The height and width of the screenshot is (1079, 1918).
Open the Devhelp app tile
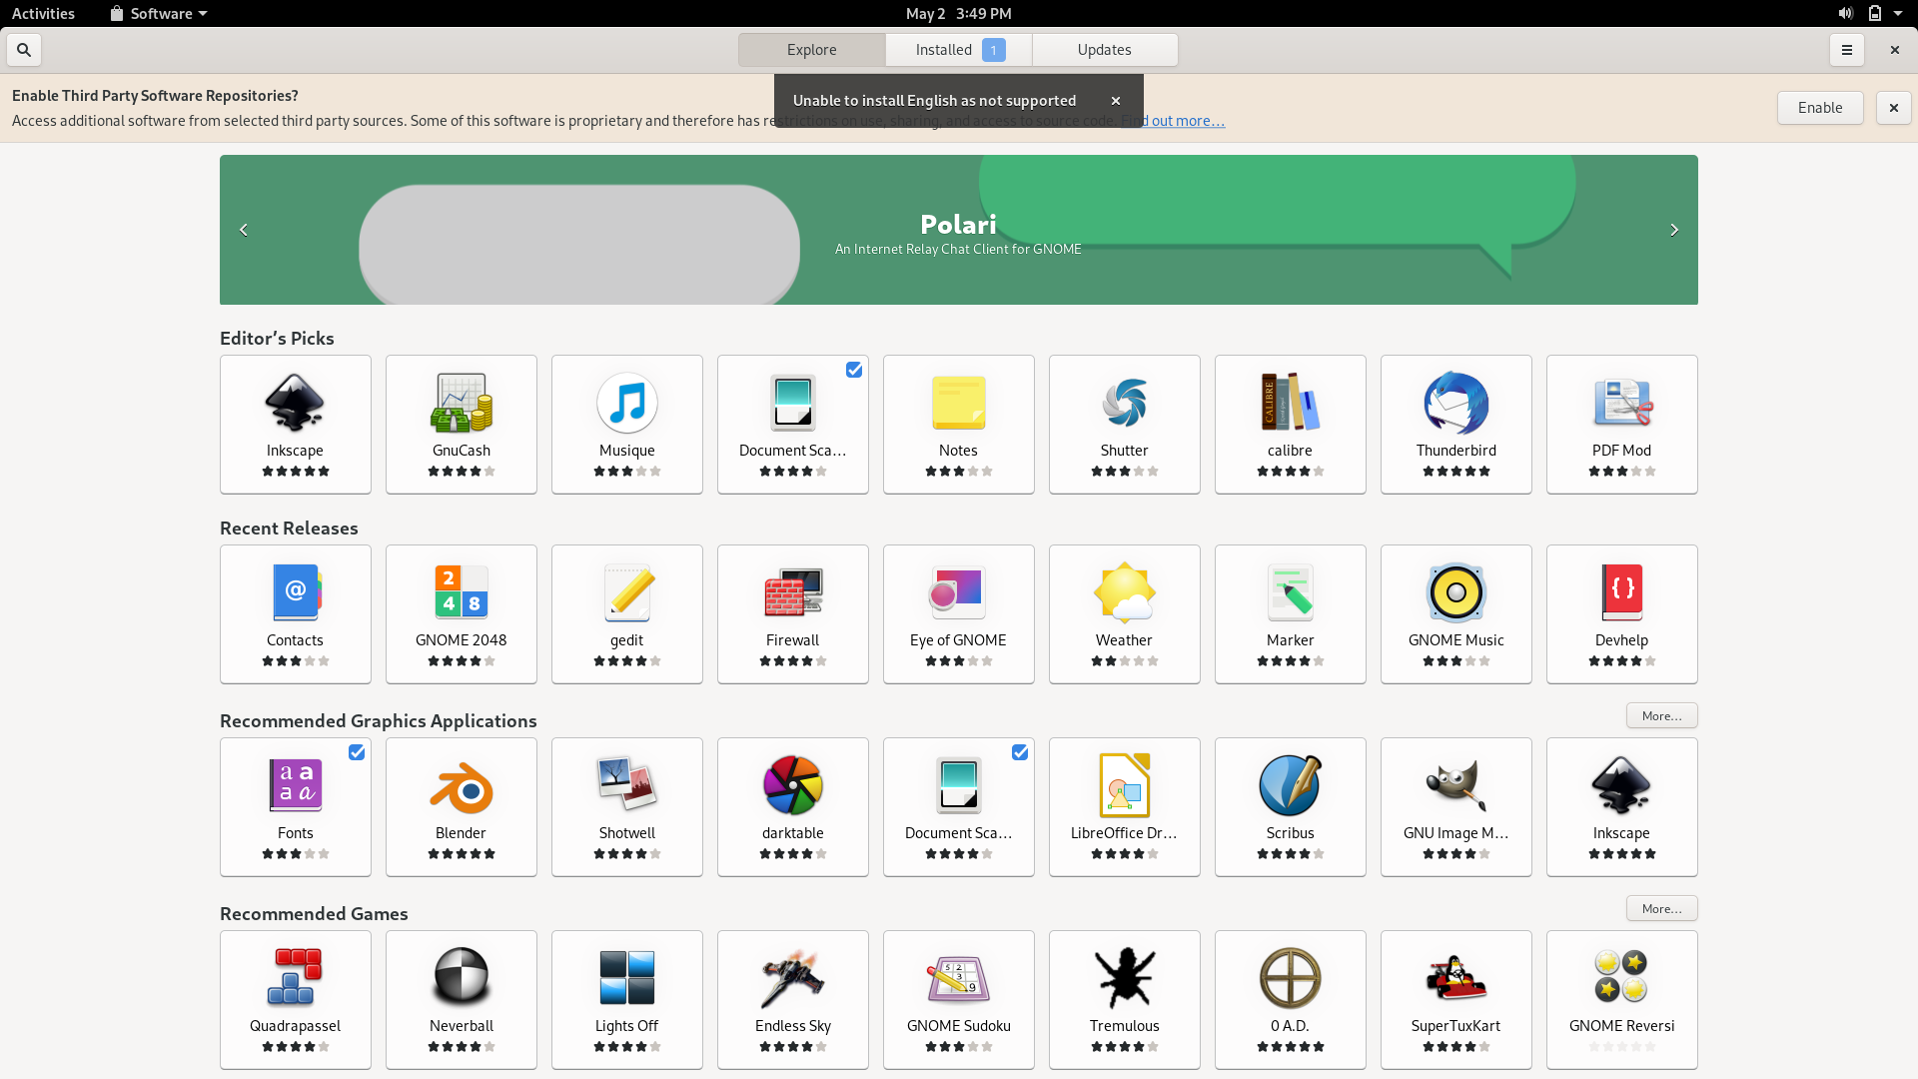coord(1621,613)
